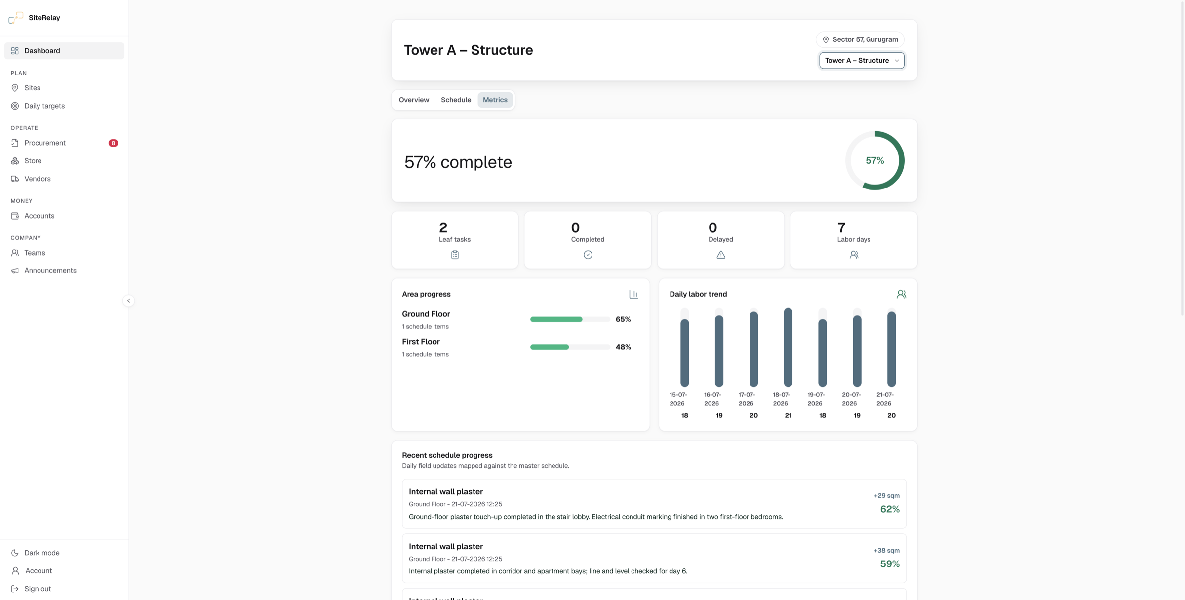Click the 57% circular progress ring

874,160
